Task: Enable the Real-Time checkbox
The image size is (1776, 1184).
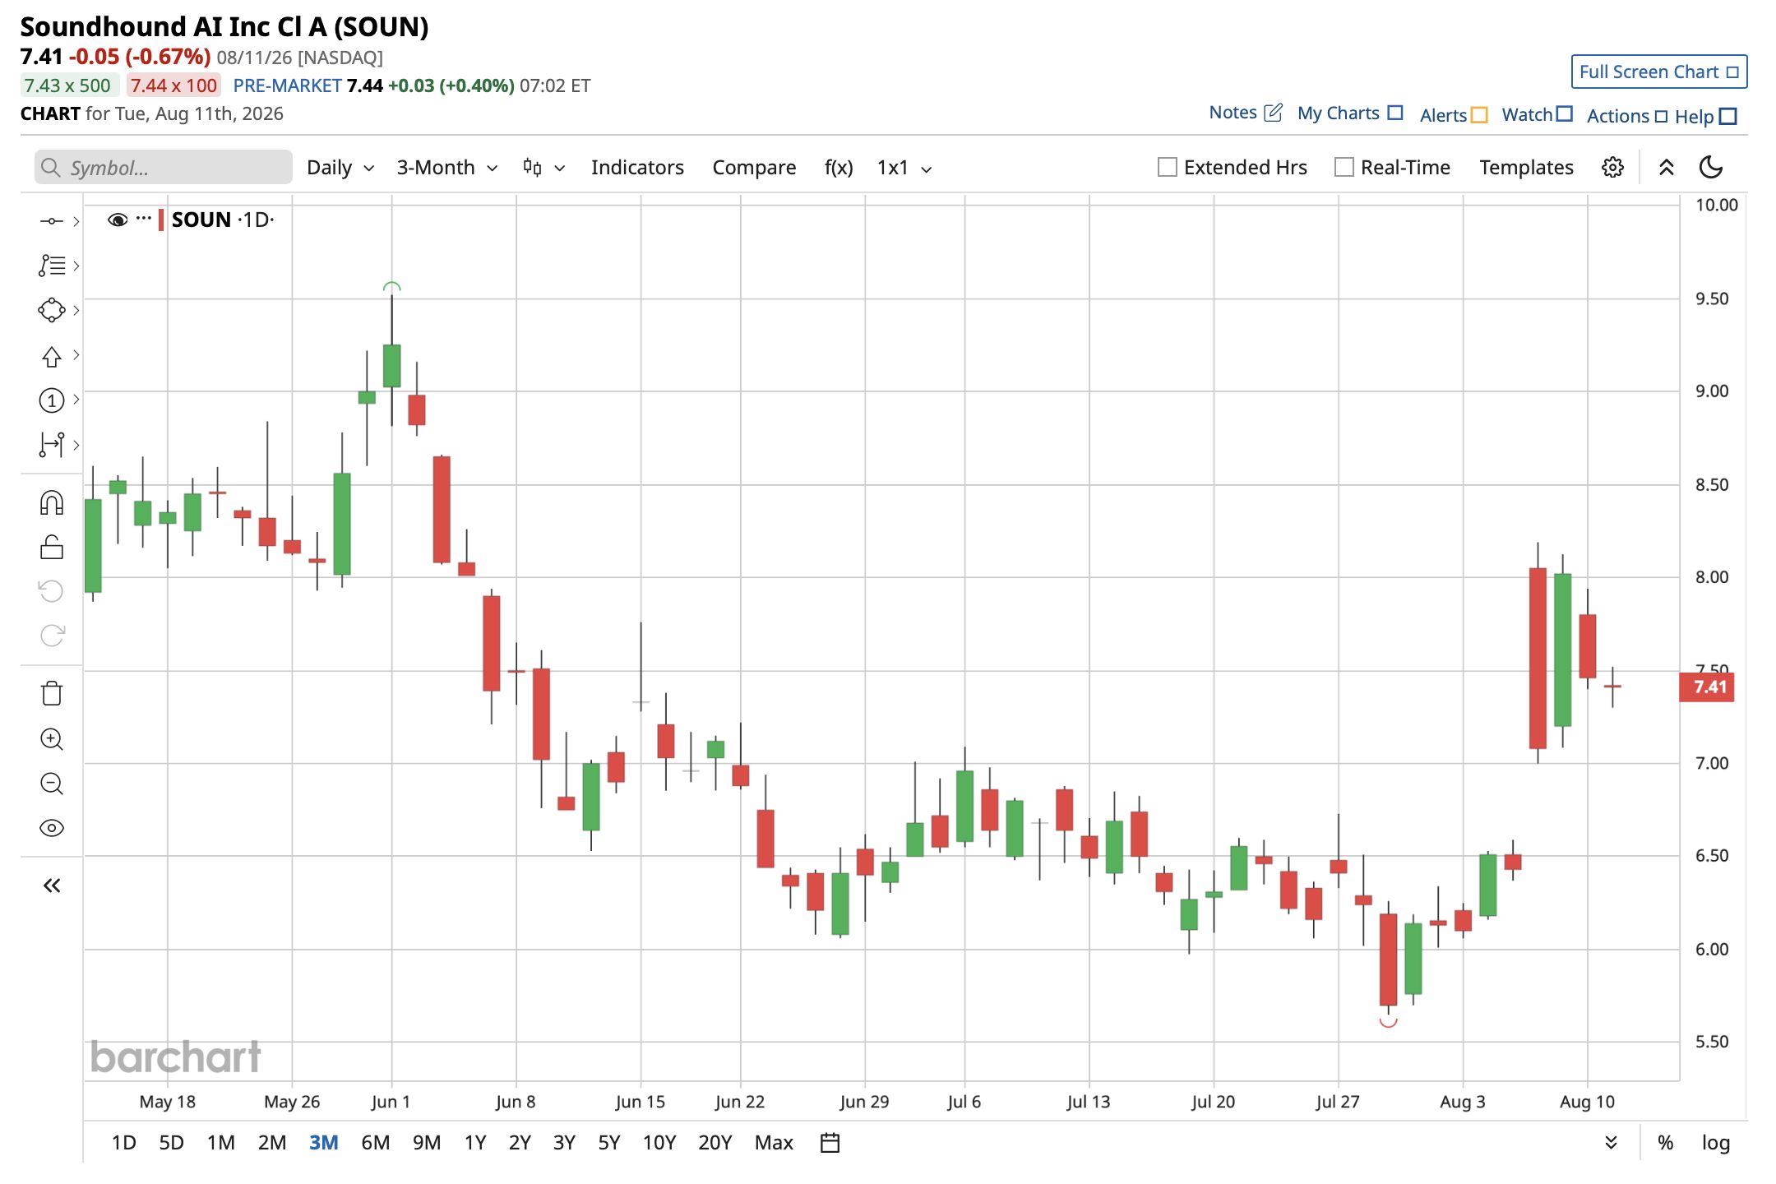Action: click(x=1344, y=168)
